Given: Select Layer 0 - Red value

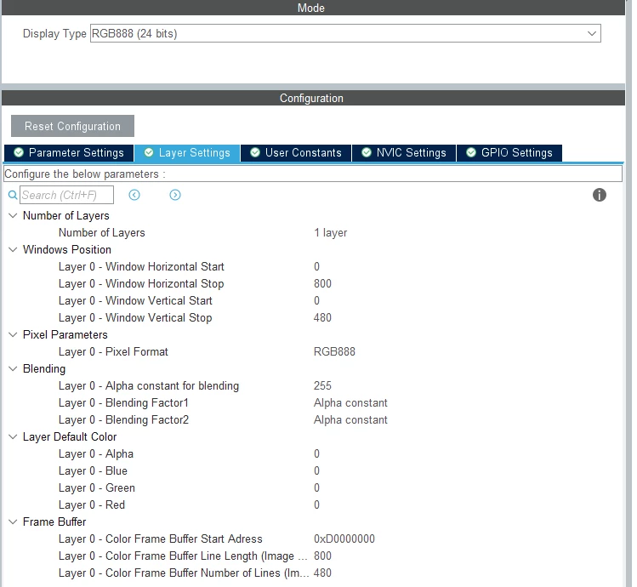Looking at the screenshot, I should point(316,504).
